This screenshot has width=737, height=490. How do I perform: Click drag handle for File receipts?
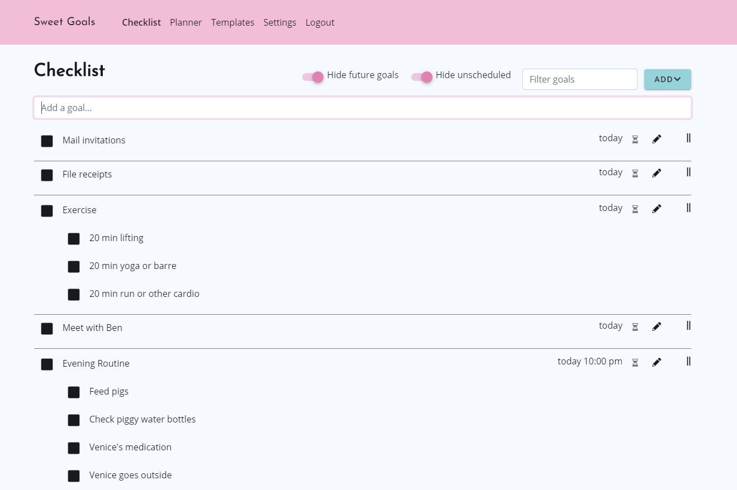[x=688, y=172]
